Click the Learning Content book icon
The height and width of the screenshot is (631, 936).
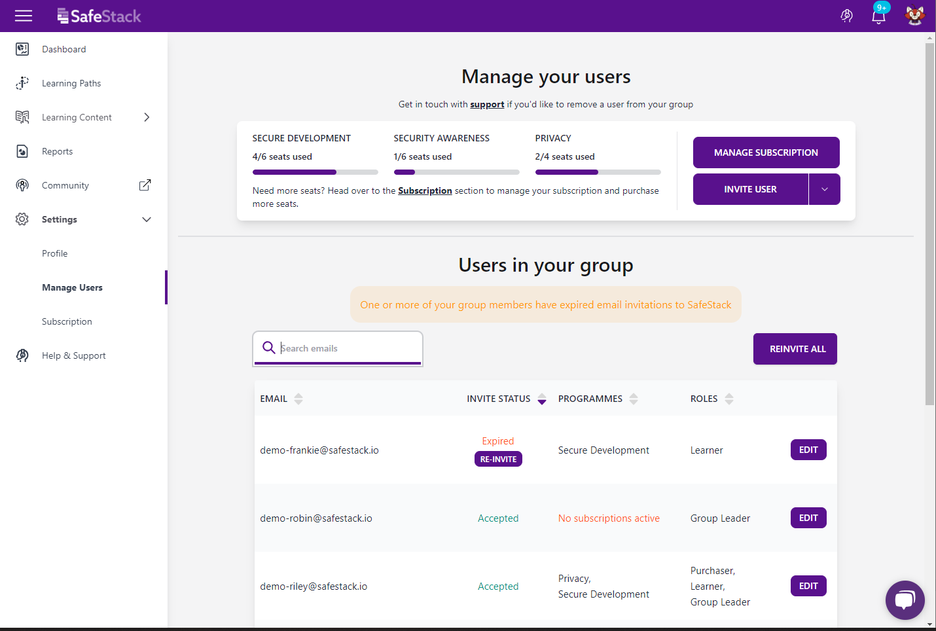point(22,117)
